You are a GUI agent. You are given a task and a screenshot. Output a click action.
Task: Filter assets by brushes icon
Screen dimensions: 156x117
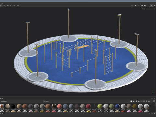pos(141,101)
